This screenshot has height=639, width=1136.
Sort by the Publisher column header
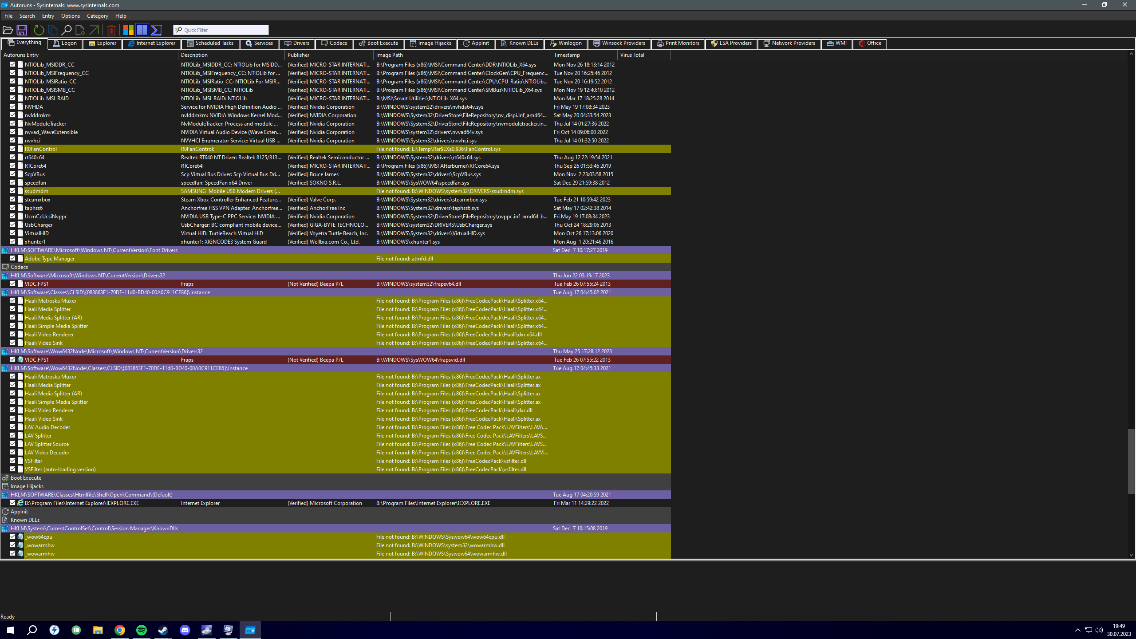298,55
